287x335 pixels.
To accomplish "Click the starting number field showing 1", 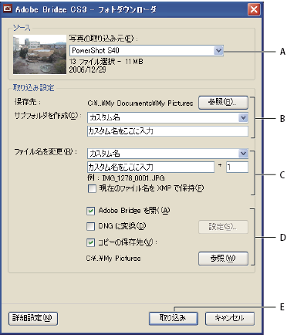I will 237,167.
